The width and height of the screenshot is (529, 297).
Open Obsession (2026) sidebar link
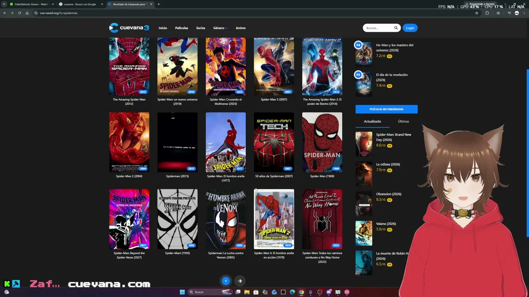388,194
